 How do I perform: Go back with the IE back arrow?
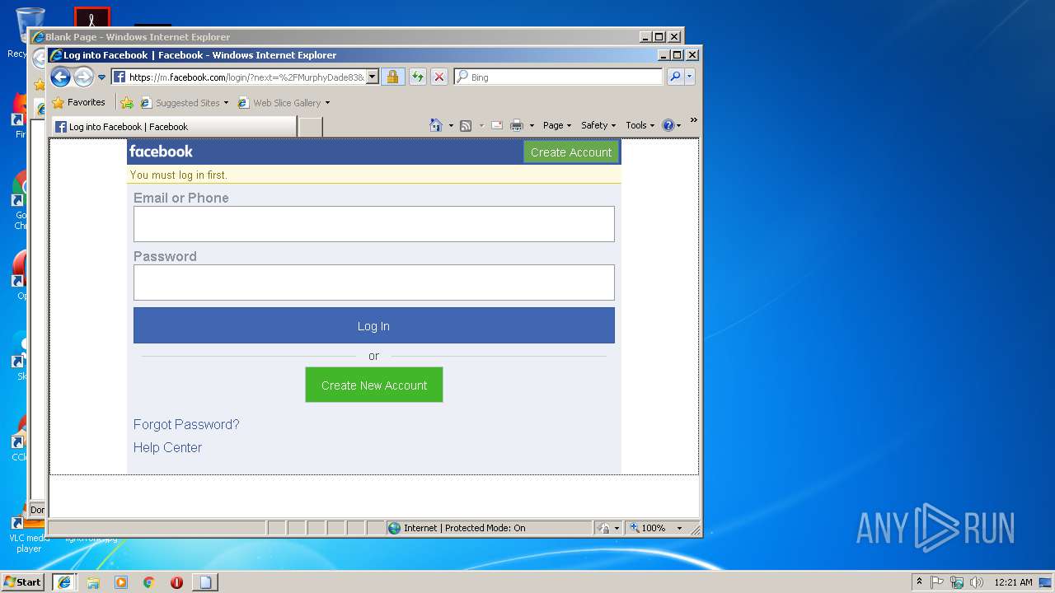(60, 77)
